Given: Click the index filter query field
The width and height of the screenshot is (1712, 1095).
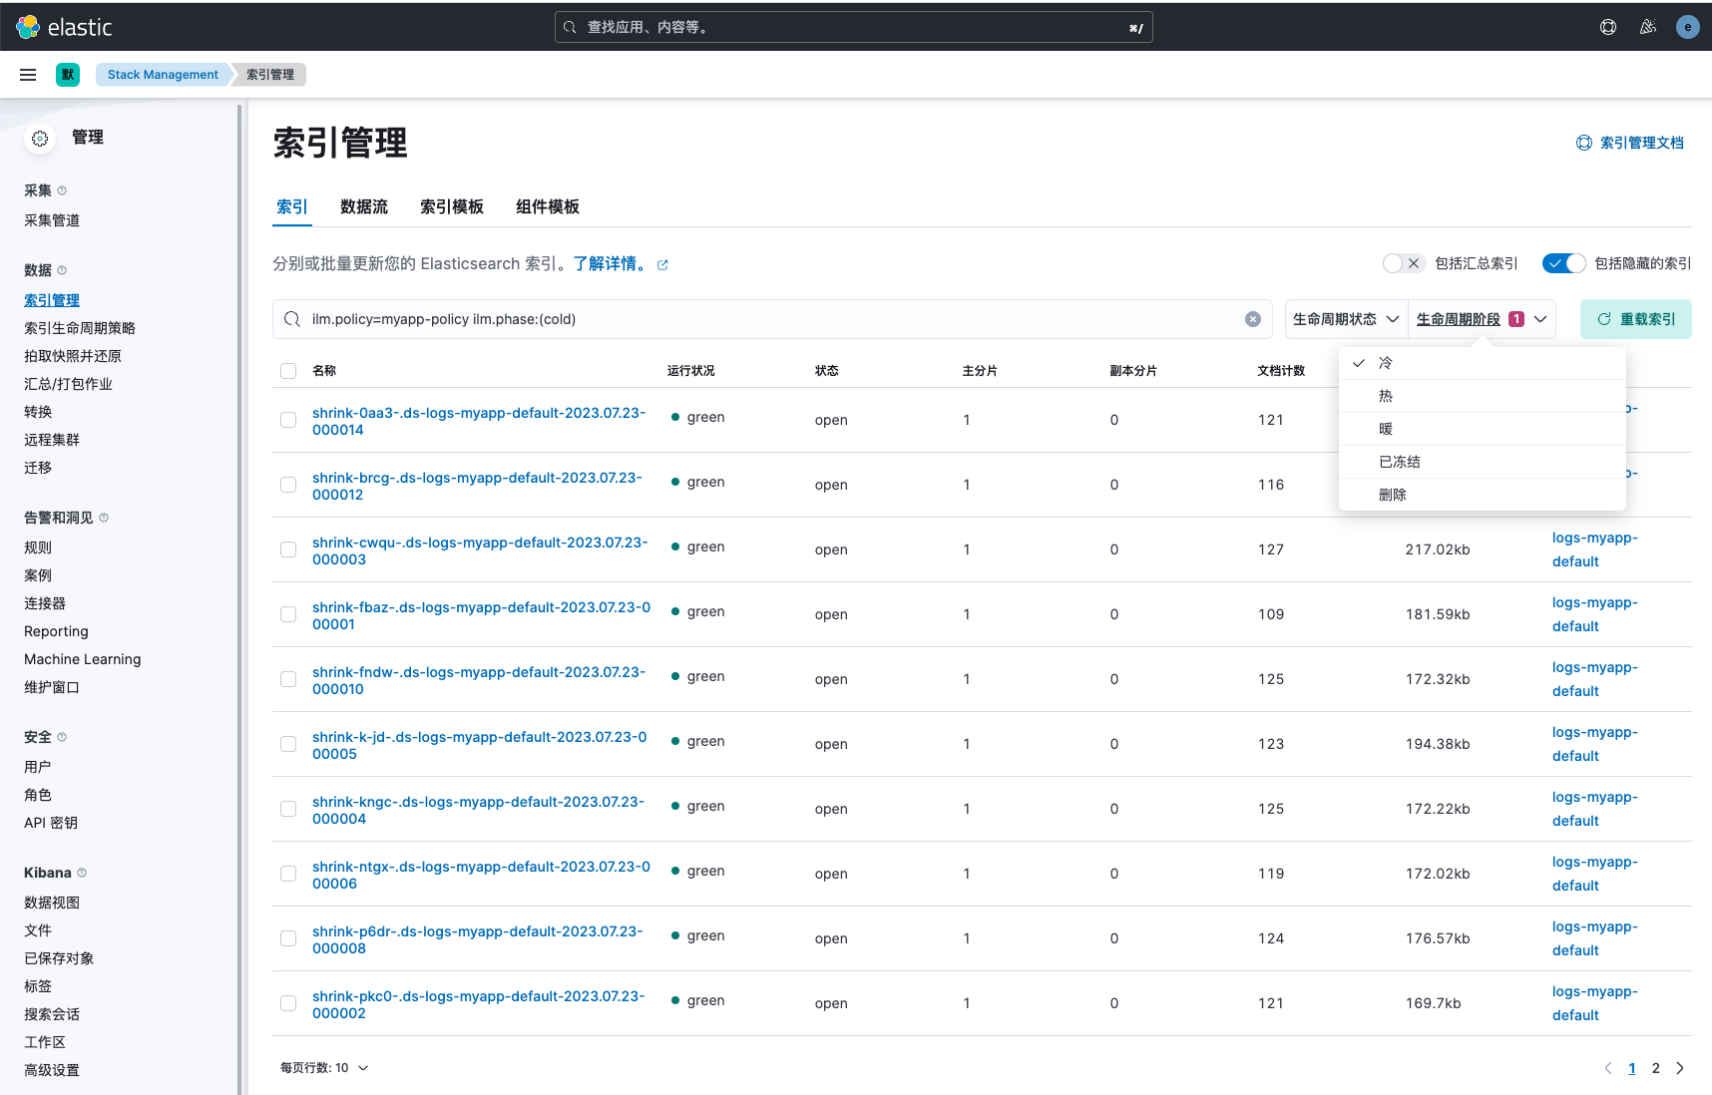Looking at the screenshot, I should [x=772, y=319].
